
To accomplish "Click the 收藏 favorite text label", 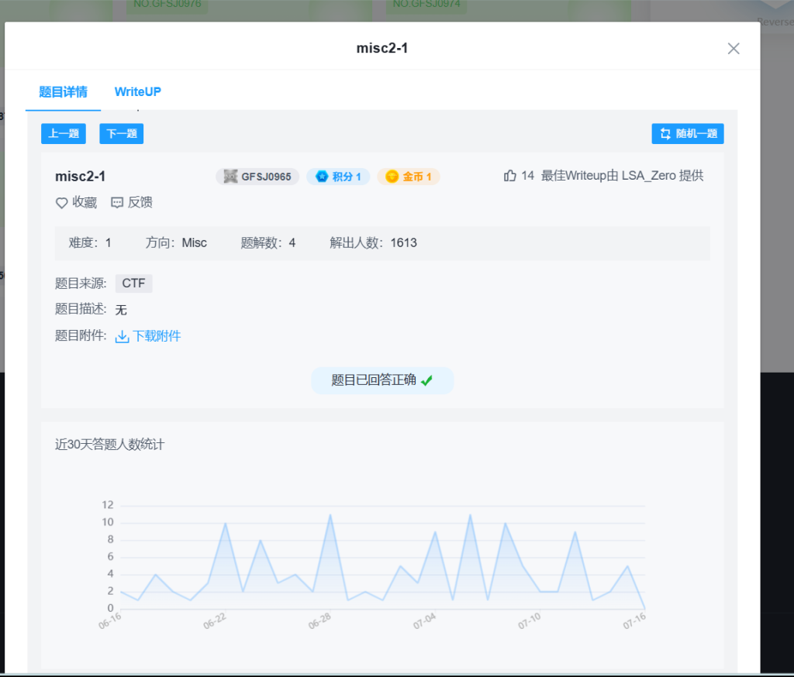I will 85,203.
